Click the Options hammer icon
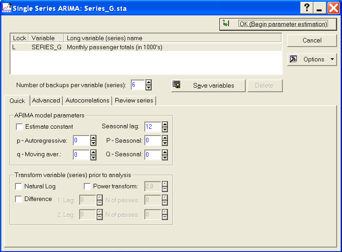 pyautogui.click(x=293, y=59)
